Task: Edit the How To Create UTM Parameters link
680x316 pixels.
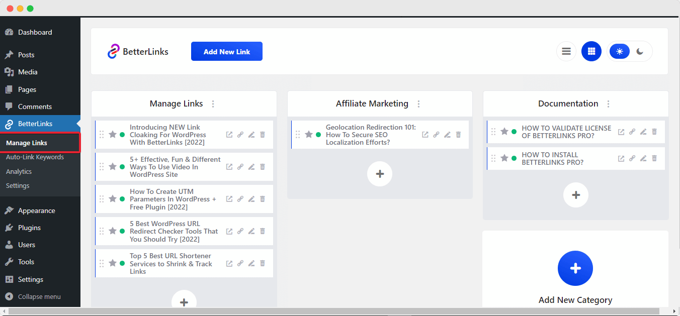Action: click(251, 199)
